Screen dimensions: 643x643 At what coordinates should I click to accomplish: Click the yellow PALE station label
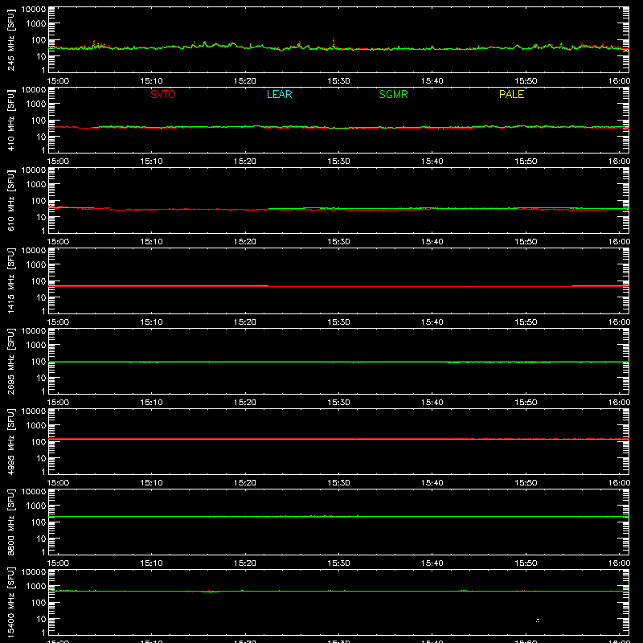[x=511, y=94]
